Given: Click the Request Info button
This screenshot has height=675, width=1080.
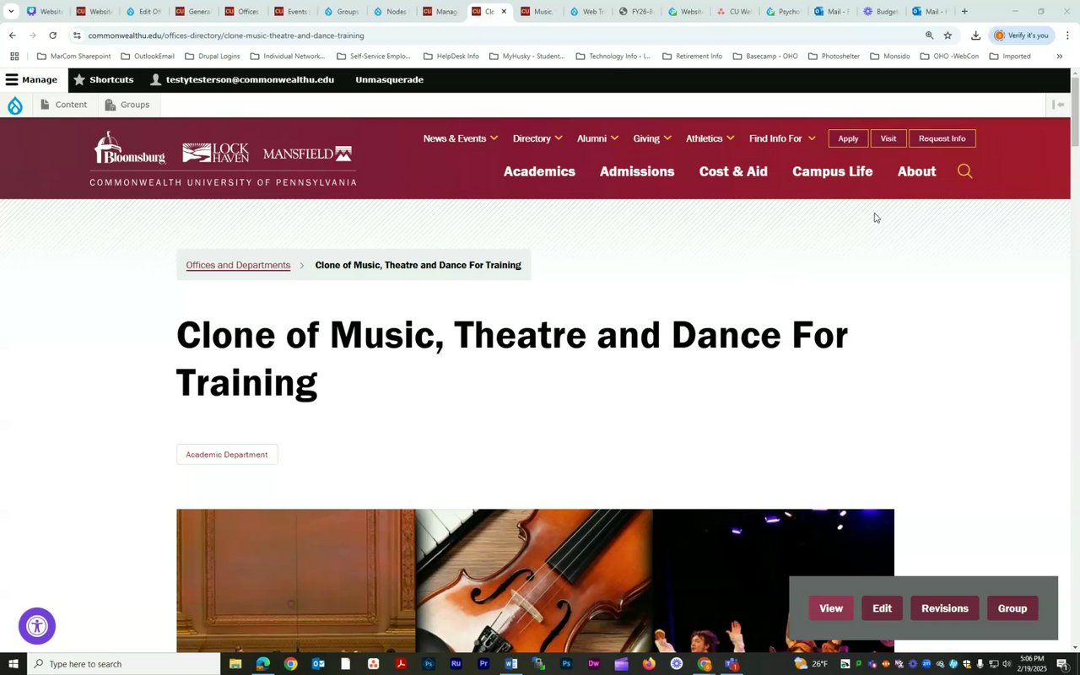Looking at the screenshot, I should coord(942,138).
